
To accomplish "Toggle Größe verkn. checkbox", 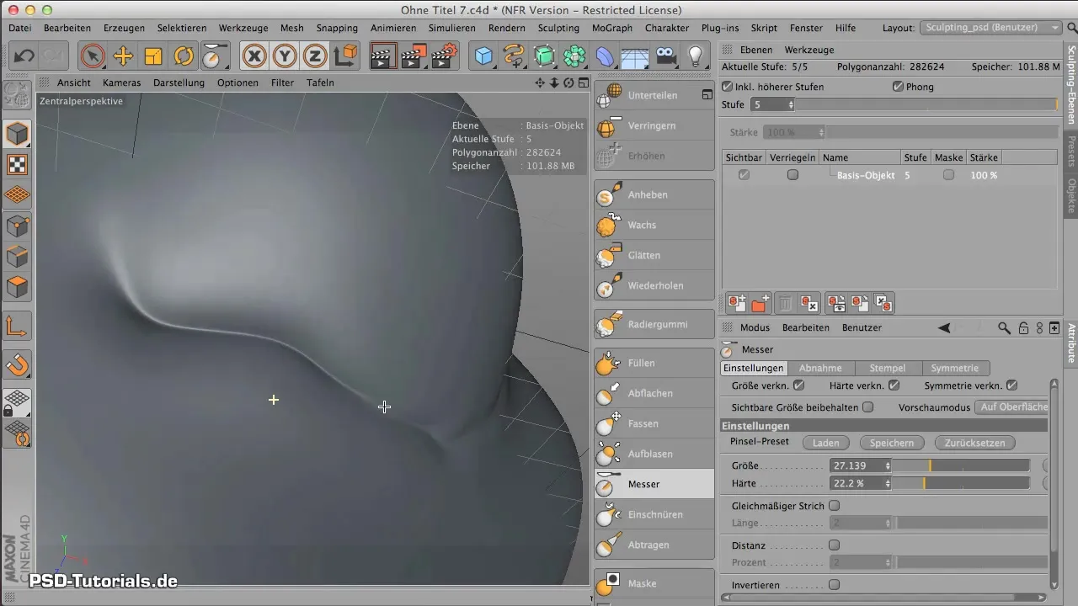I will pyautogui.click(x=799, y=385).
